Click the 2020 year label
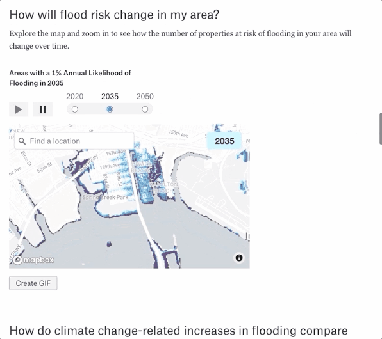 pyautogui.click(x=75, y=97)
